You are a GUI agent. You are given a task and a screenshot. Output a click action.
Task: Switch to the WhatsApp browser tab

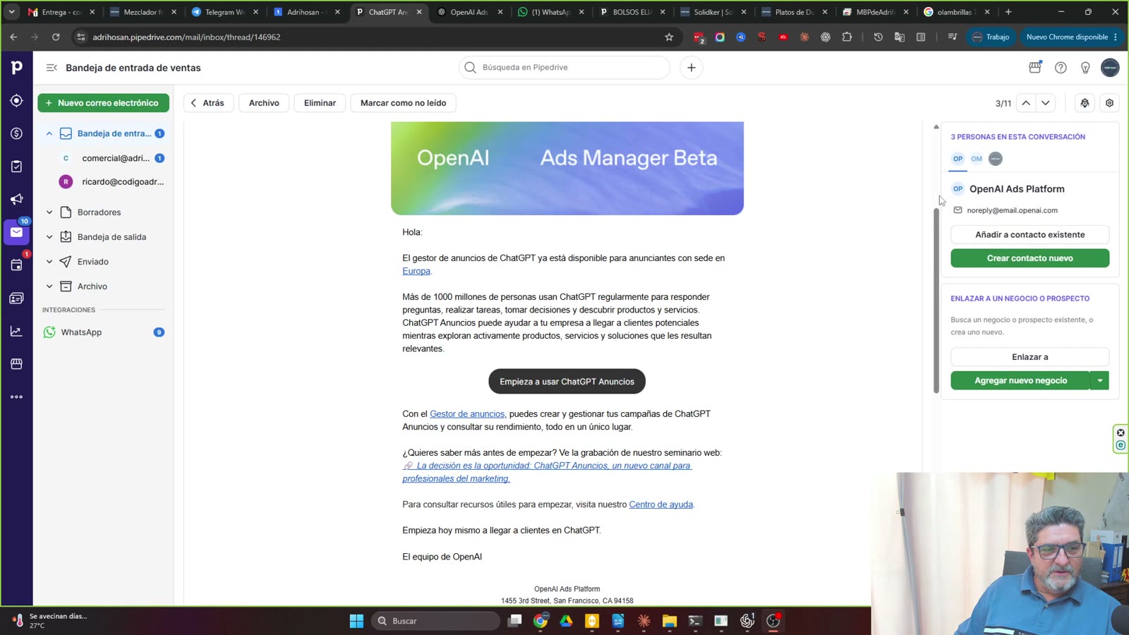click(x=551, y=12)
